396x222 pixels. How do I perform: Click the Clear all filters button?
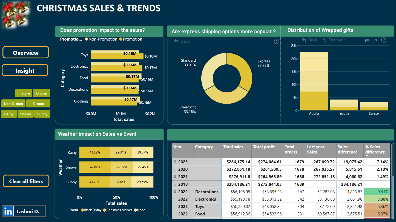(x=26, y=181)
